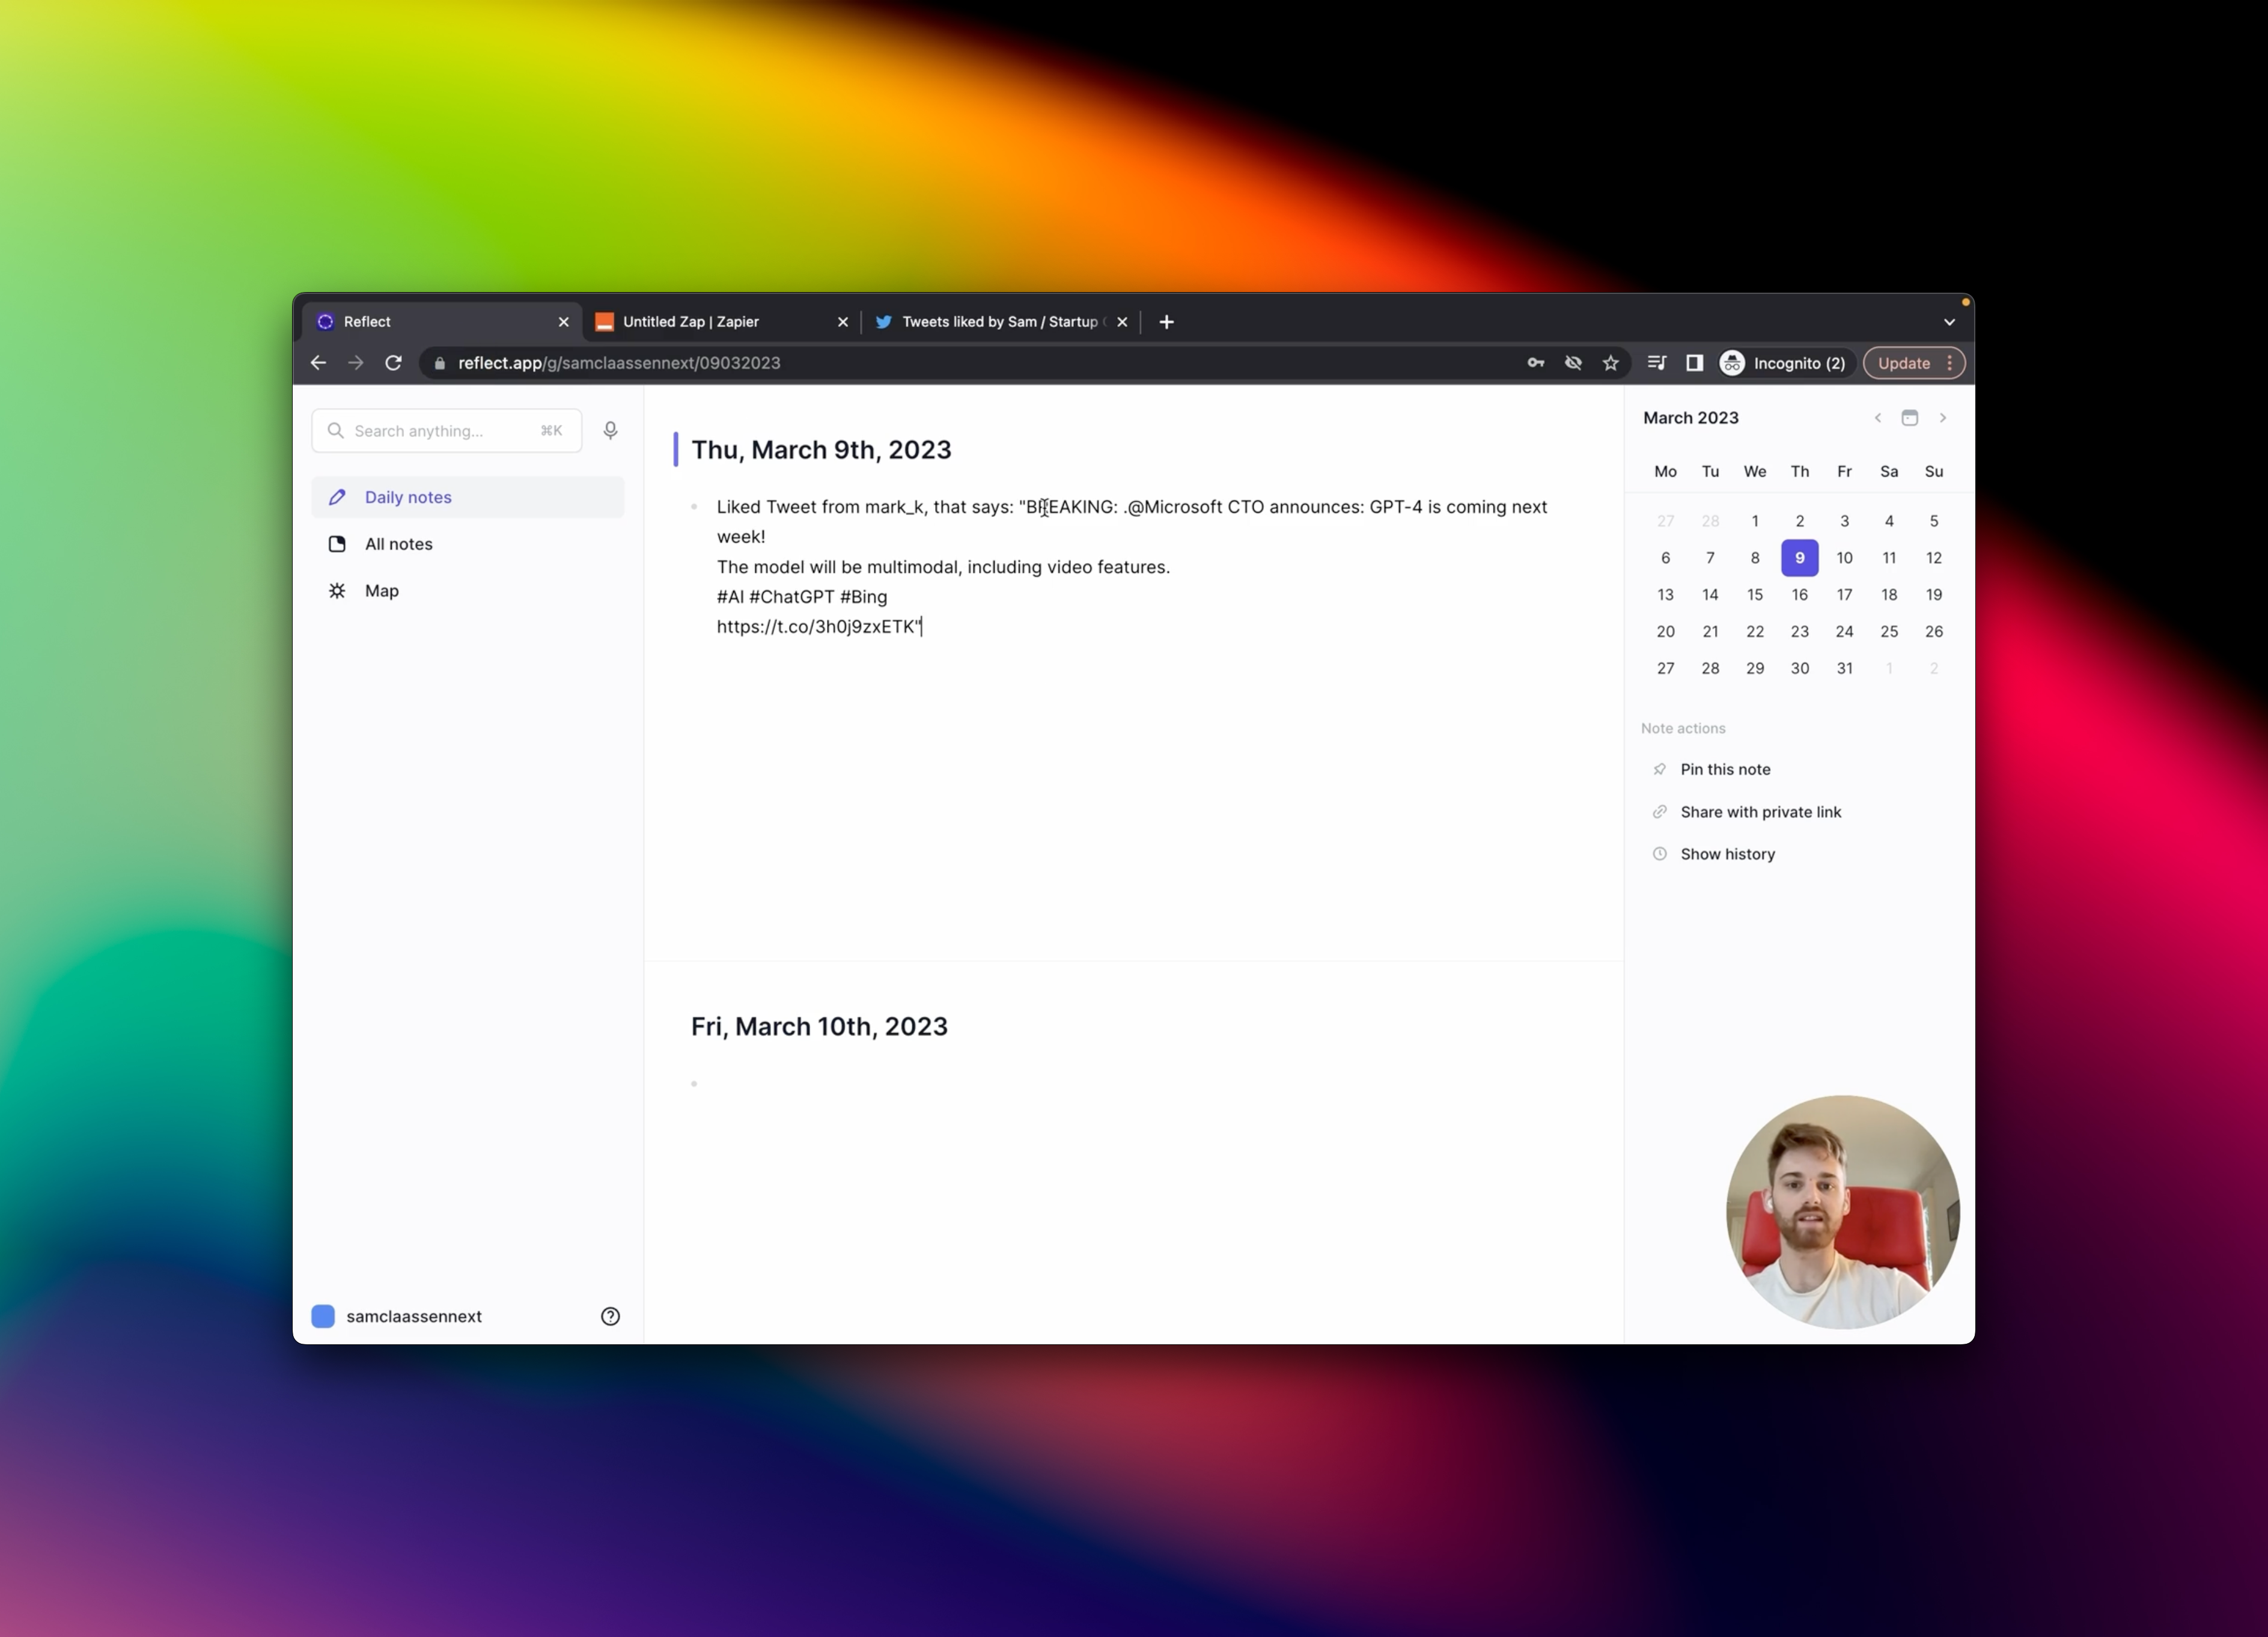The image size is (2268, 1637).
Task: Go to previous month in calendar
Action: [1877, 418]
